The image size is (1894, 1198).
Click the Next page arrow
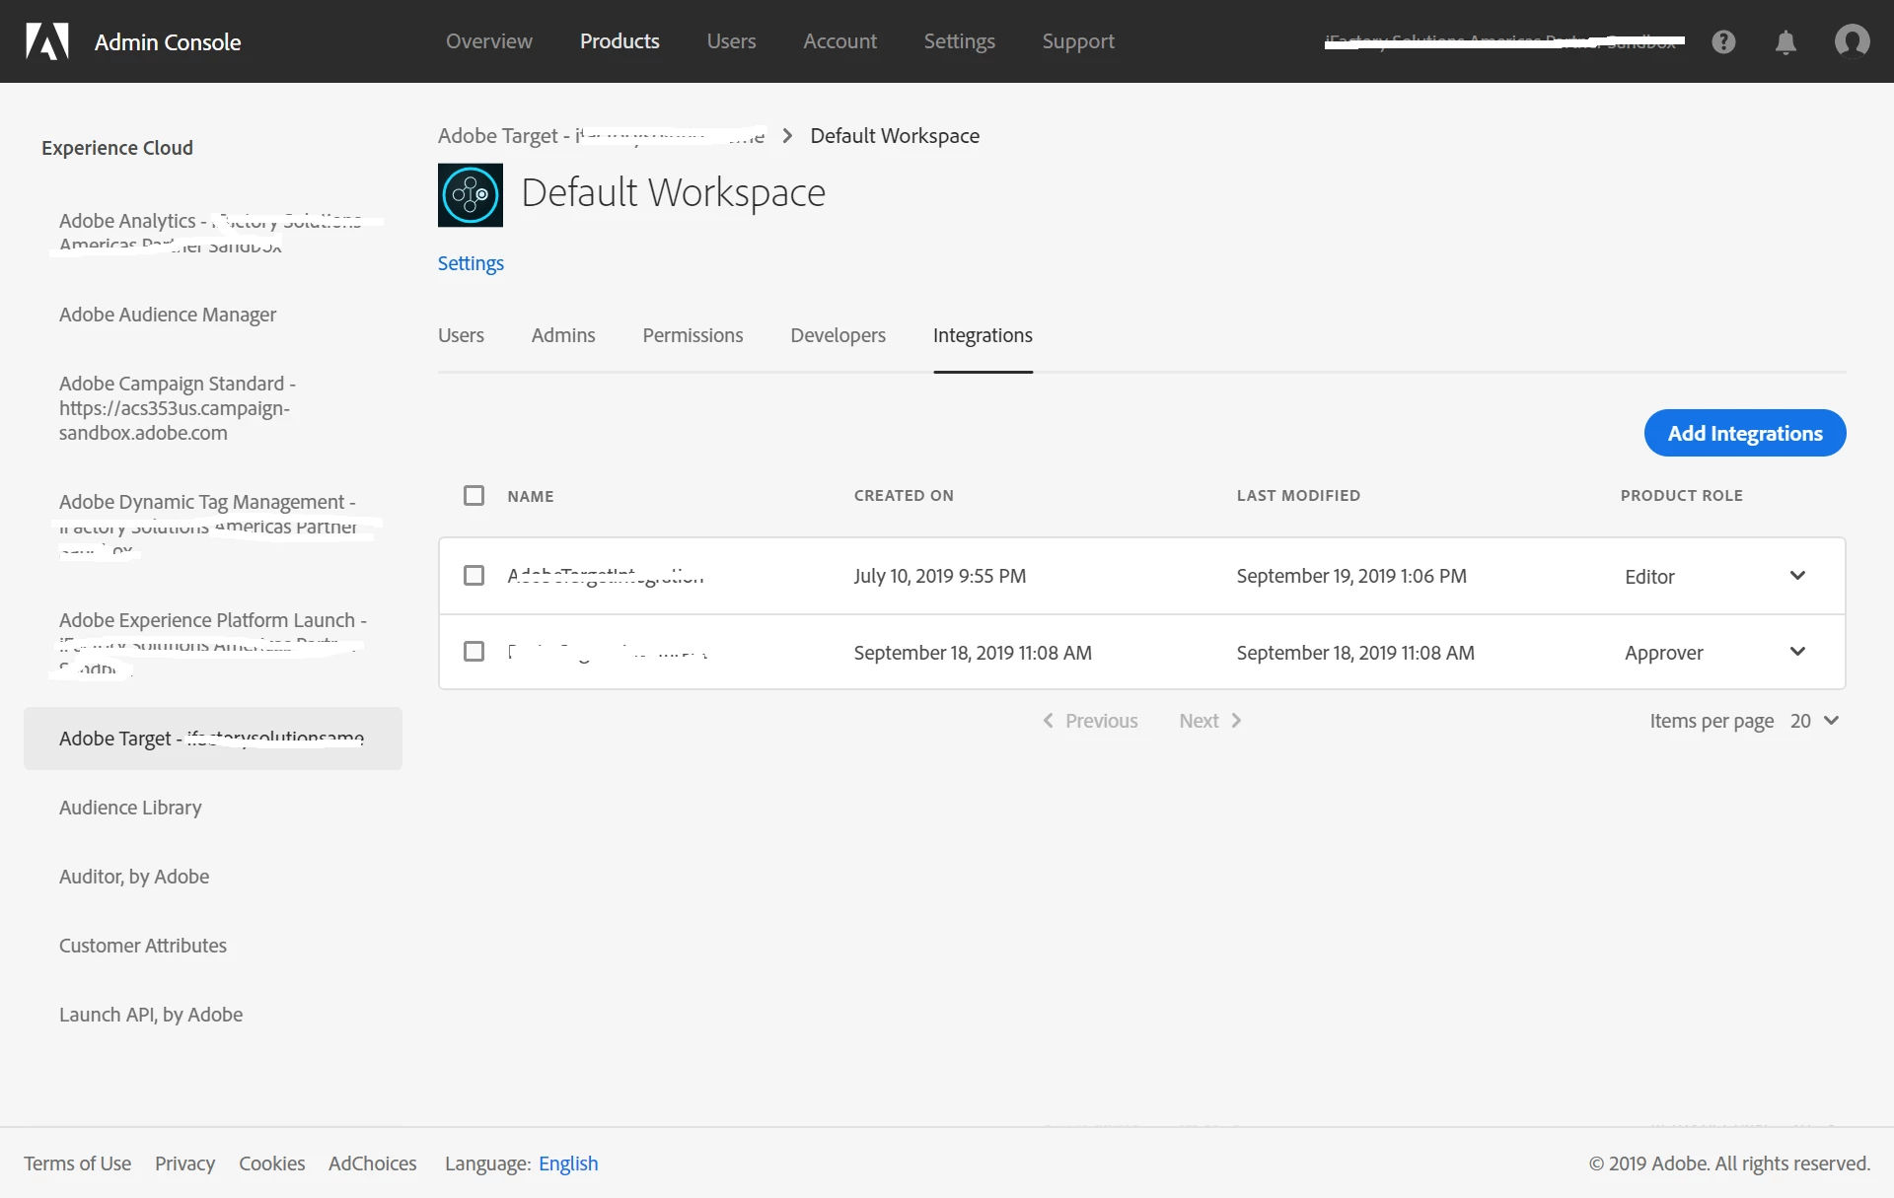[1236, 721]
